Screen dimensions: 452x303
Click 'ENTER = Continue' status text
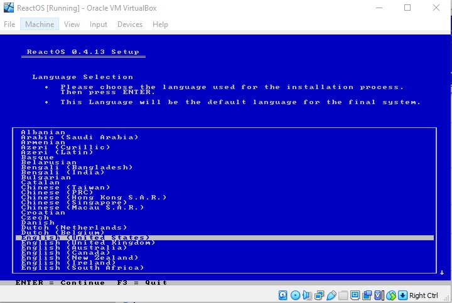[60, 282]
